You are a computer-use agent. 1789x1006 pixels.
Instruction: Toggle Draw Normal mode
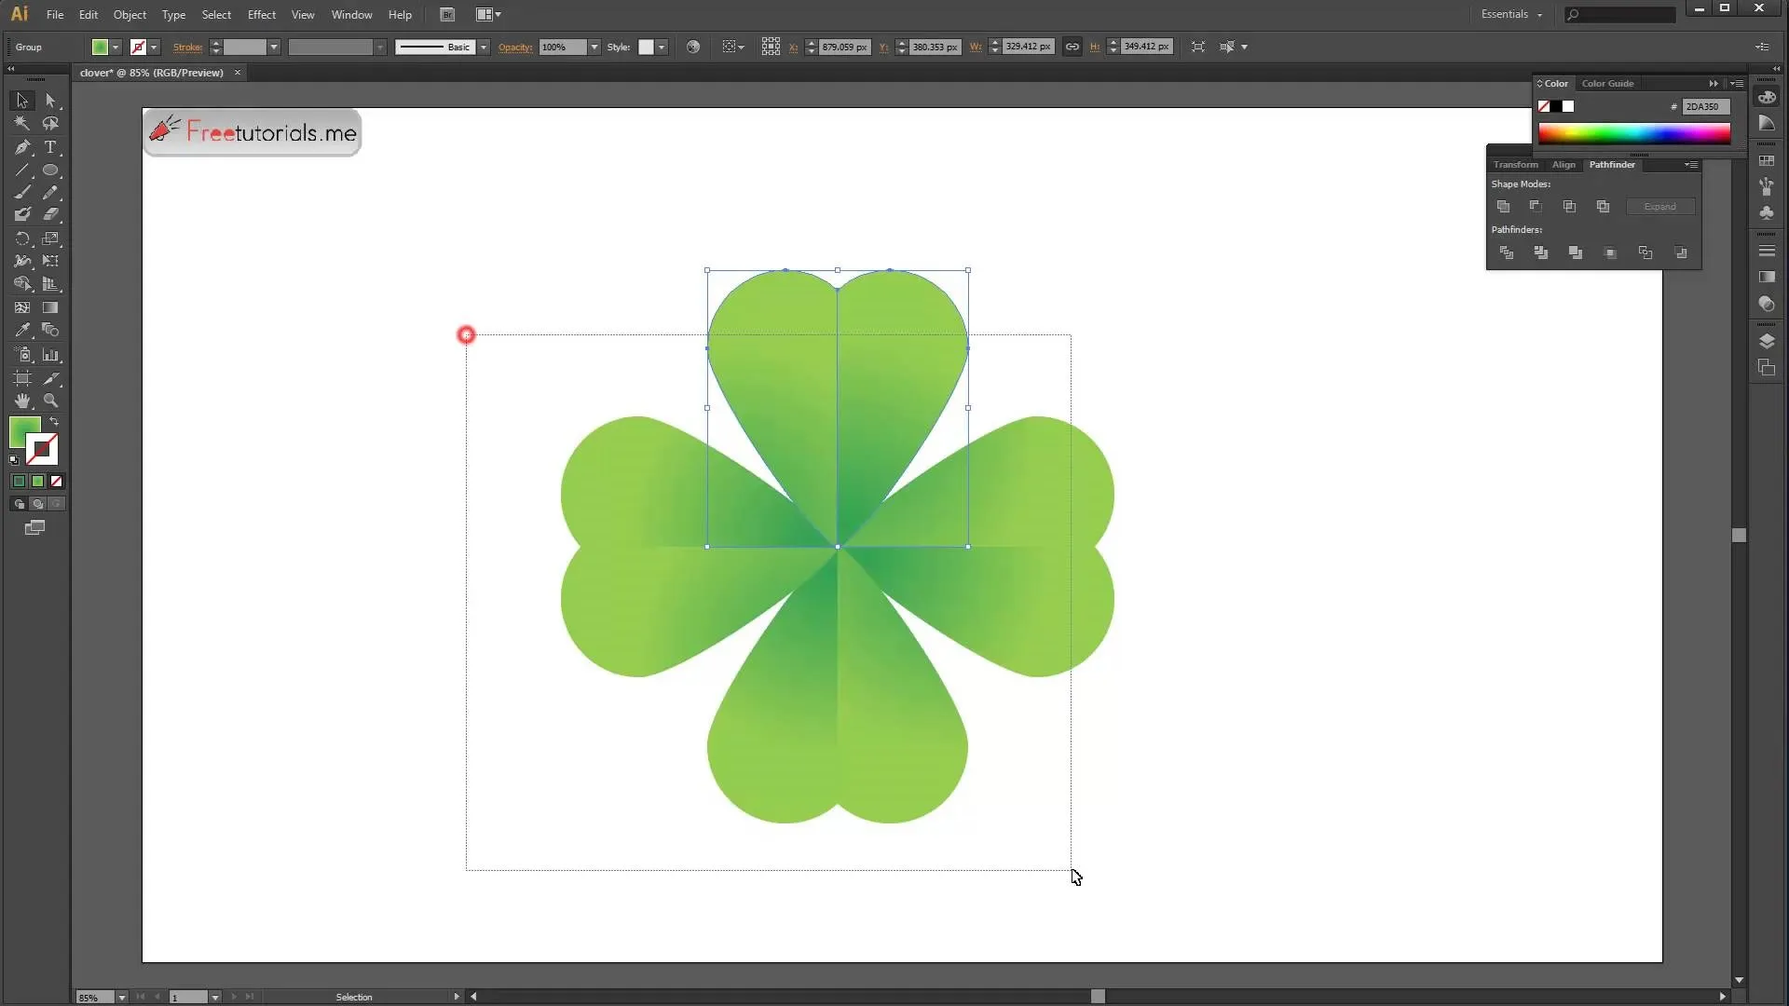(19, 504)
